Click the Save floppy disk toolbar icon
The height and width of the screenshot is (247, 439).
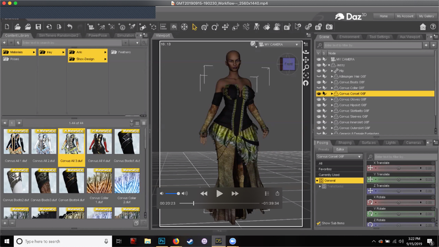click(38, 27)
